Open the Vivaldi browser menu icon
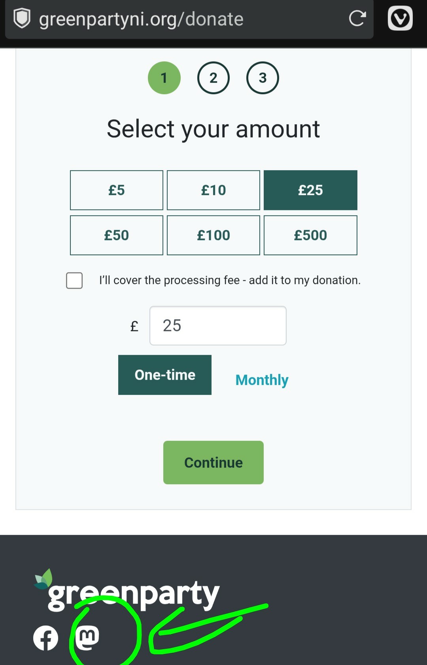This screenshot has width=427, height=665. coord(400,18)
